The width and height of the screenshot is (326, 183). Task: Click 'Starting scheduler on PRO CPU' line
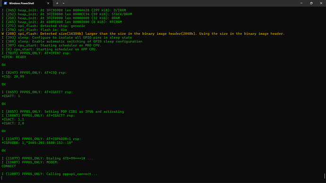pyautogui.click(x=51, y=45)
